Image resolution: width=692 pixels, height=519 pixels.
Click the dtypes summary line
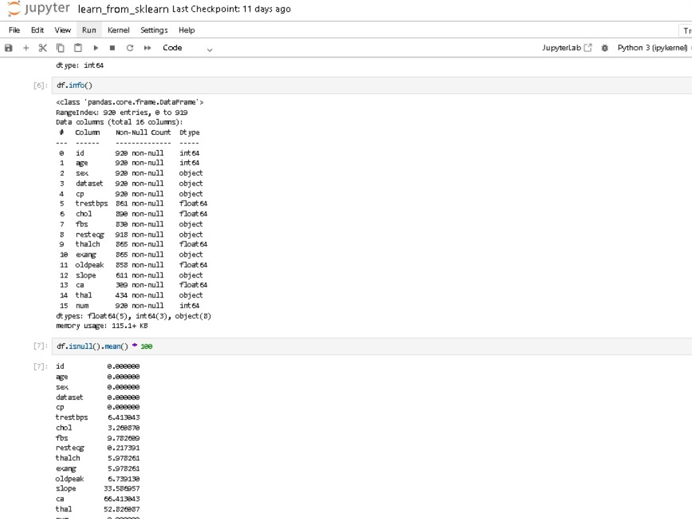click(134, 316)
